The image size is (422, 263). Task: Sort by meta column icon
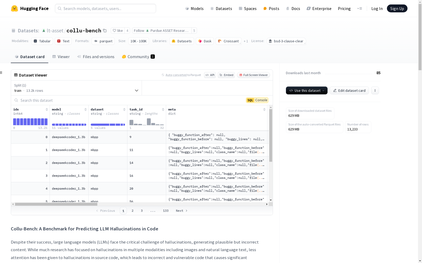264,109
